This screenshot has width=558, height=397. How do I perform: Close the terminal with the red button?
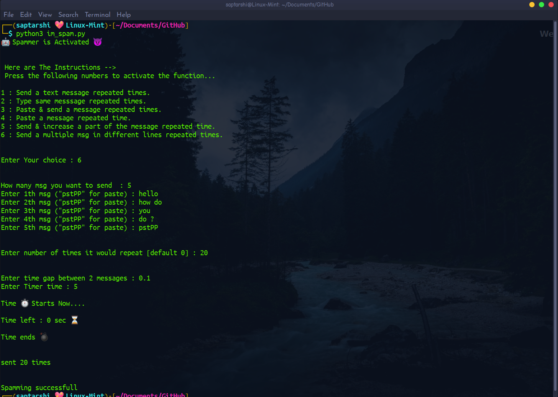(551, 5)
